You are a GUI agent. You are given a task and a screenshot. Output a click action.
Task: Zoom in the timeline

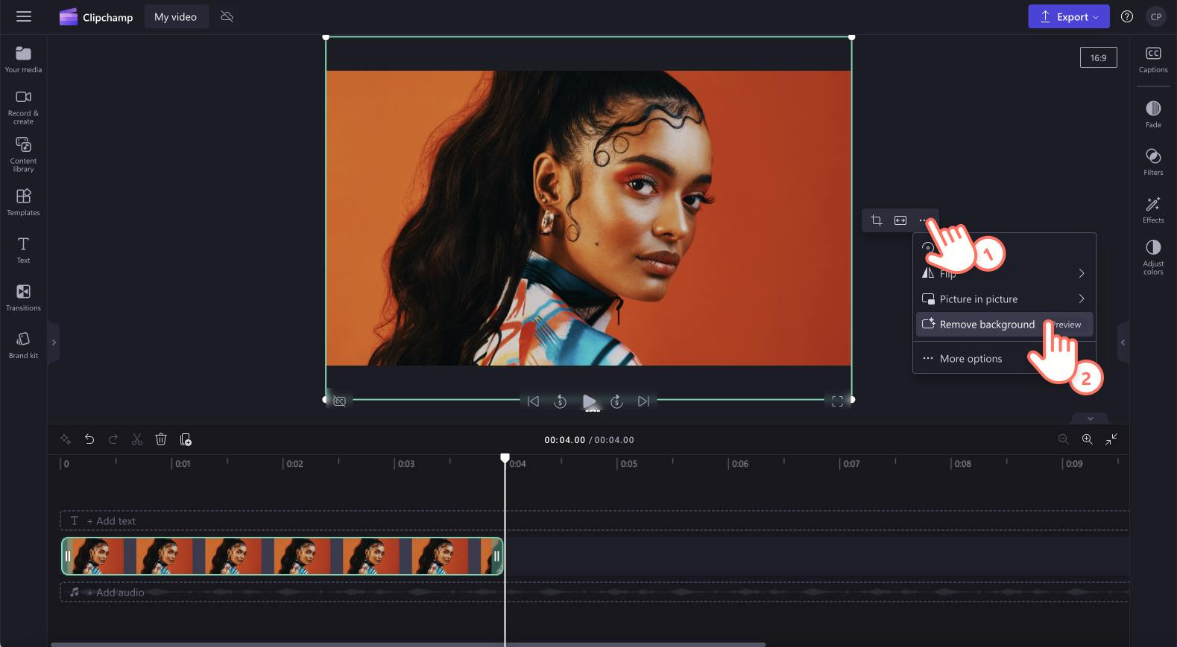1088,439
